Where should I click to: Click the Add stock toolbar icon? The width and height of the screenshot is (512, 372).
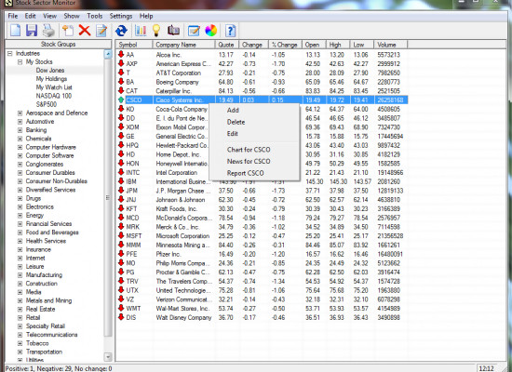pyautogui.click(x=68, y=31)
